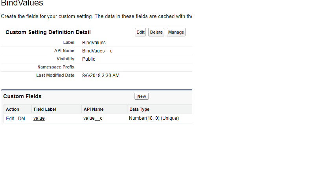This screenshot has height=180, width=322.
Task: Click the Data Type column header
Action: click(139, 109)
